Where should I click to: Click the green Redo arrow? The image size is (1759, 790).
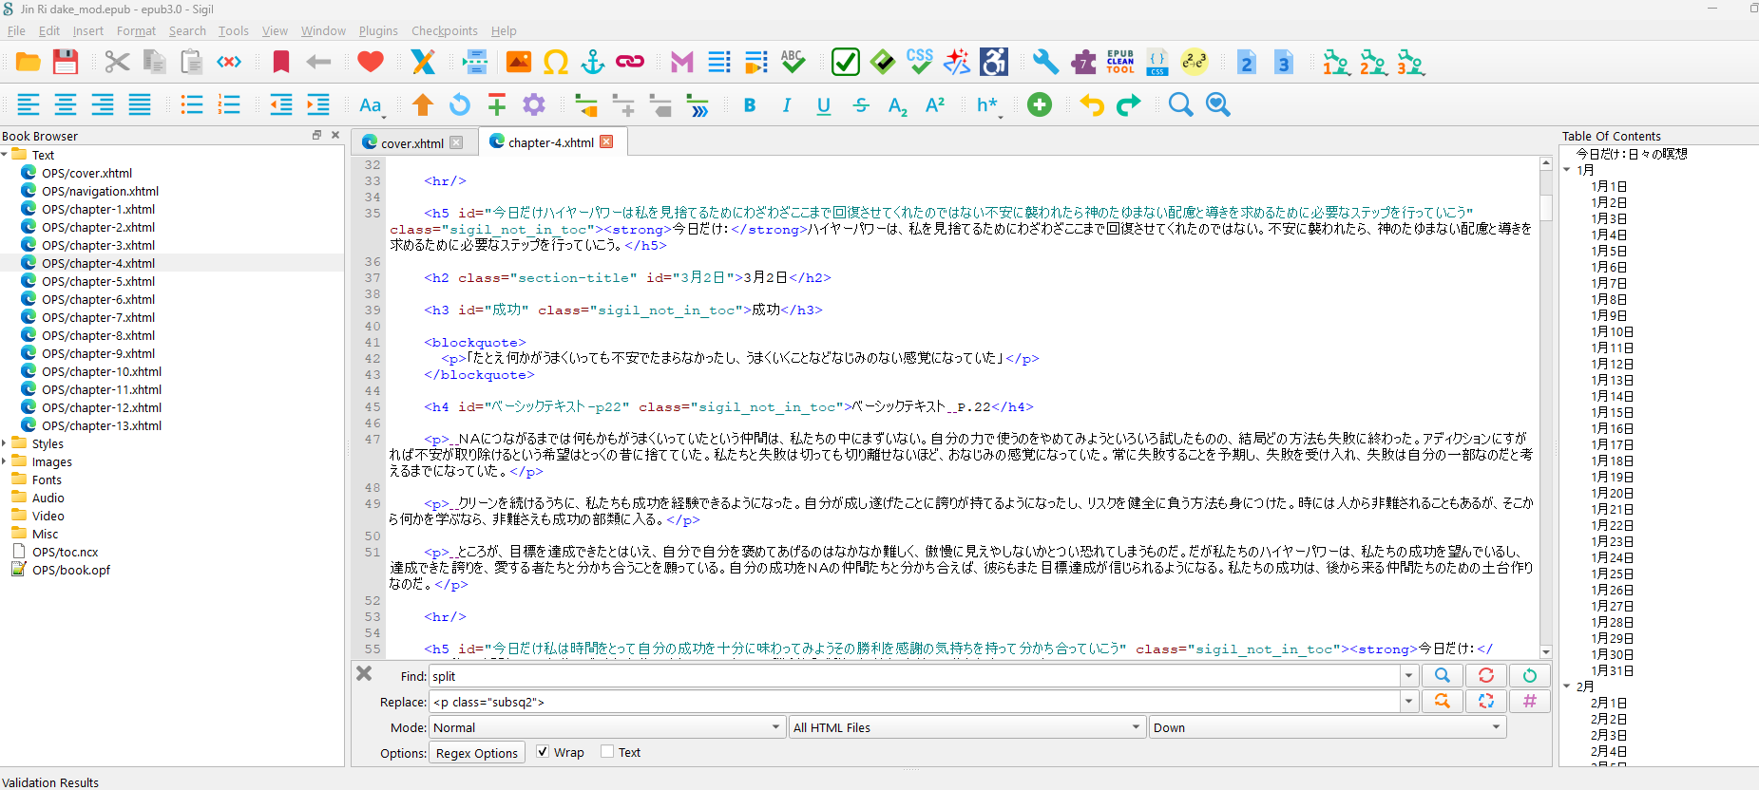1129,104
